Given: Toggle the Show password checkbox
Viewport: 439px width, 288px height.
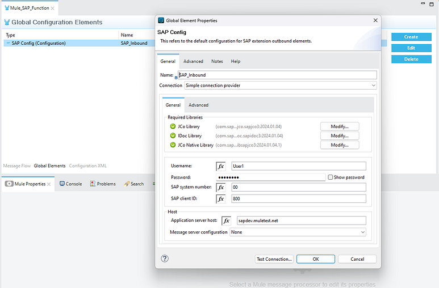Looking at the screenshot, I should (x=331, y=177).
